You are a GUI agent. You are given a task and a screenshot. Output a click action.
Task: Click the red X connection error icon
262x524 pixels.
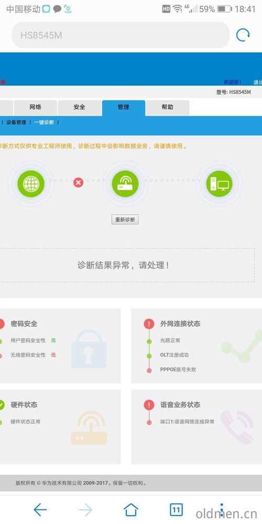click(x=78, y=182)
